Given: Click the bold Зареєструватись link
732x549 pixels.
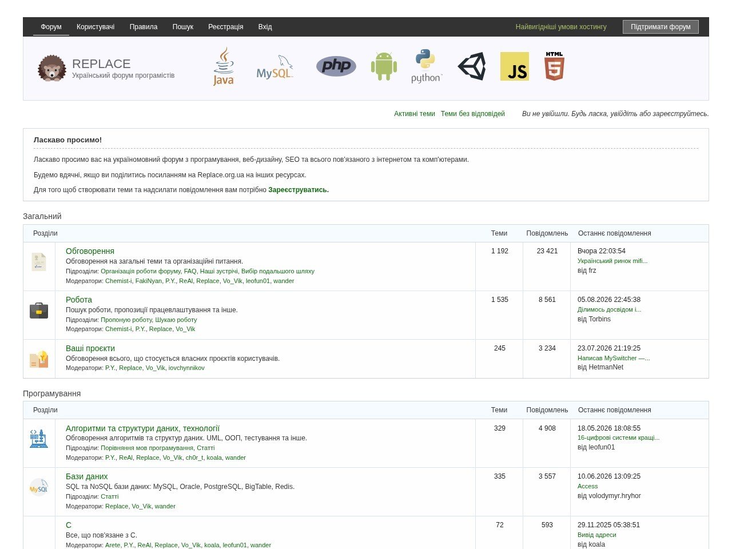Looking at the screenshot, I should click(299, 190).
